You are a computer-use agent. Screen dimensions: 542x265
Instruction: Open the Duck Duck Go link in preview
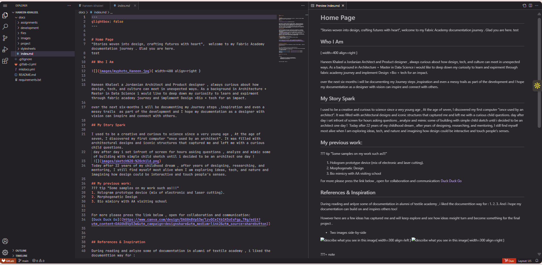coord(451,181)
